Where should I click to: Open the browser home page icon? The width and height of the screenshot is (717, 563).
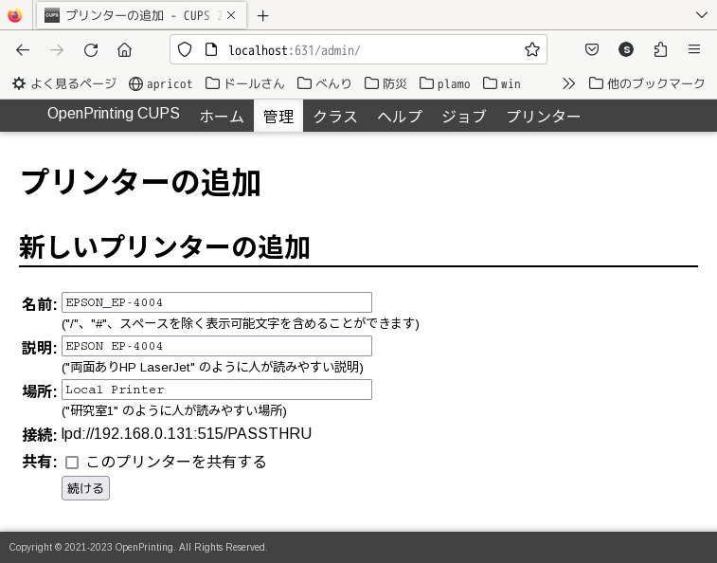[x=125, y=50]
